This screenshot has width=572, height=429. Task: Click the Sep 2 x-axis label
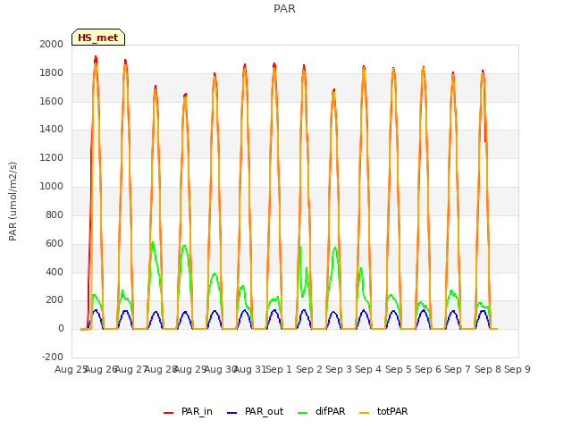point(309,369)
